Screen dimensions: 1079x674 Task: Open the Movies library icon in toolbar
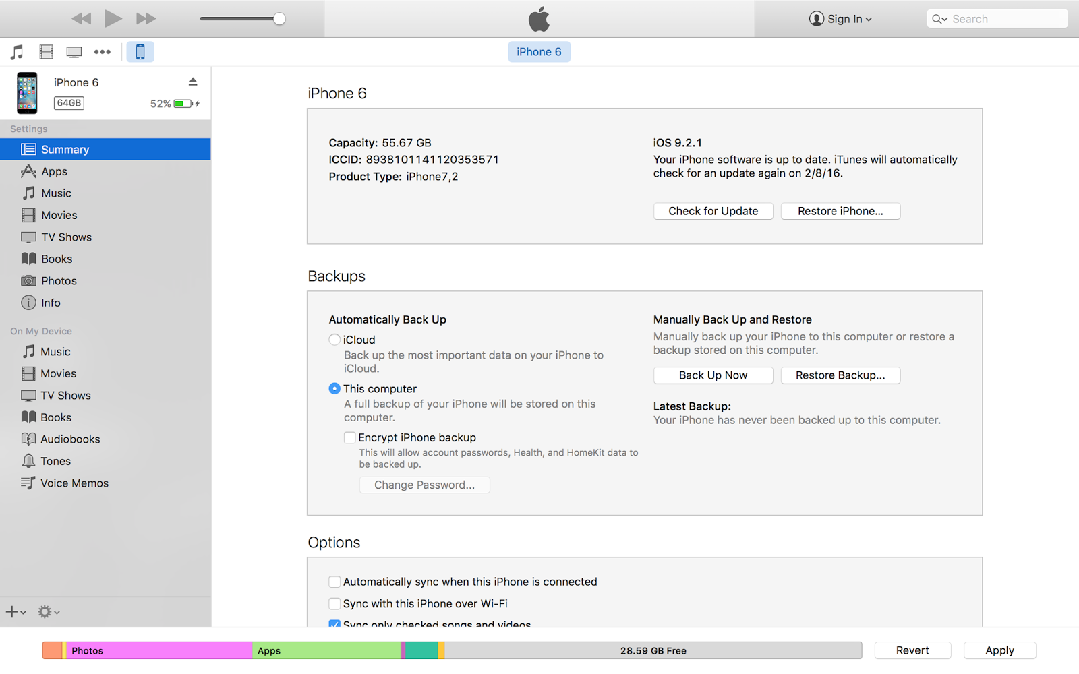pyautogui.click(x=46, y=52)
